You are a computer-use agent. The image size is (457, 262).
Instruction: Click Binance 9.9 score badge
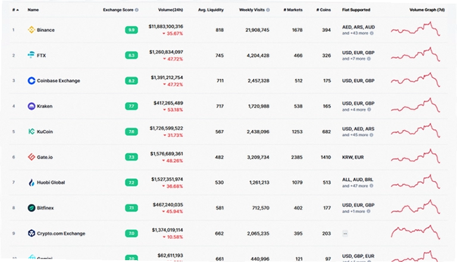click(x=132, y=30)
